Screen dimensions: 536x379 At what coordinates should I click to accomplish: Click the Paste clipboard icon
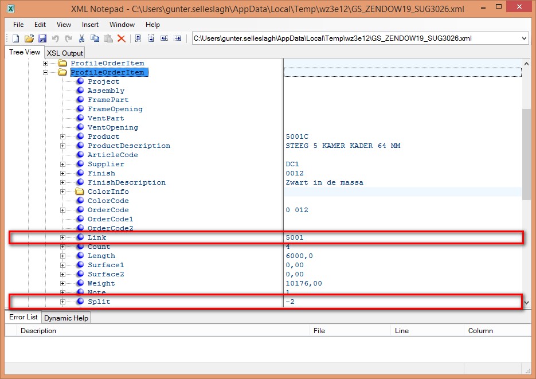pos(108,38)
